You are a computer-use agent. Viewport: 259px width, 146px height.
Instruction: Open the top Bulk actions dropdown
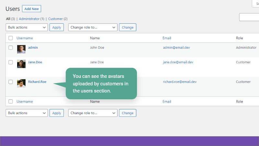pyautogui.click(x=27, y=28)
